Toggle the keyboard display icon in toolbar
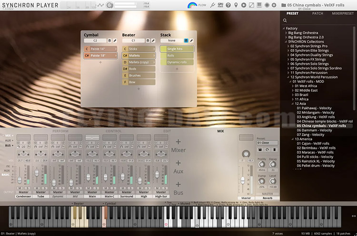Image resolution: width=357 pixels, height=236 pixels. coord(259,5)
